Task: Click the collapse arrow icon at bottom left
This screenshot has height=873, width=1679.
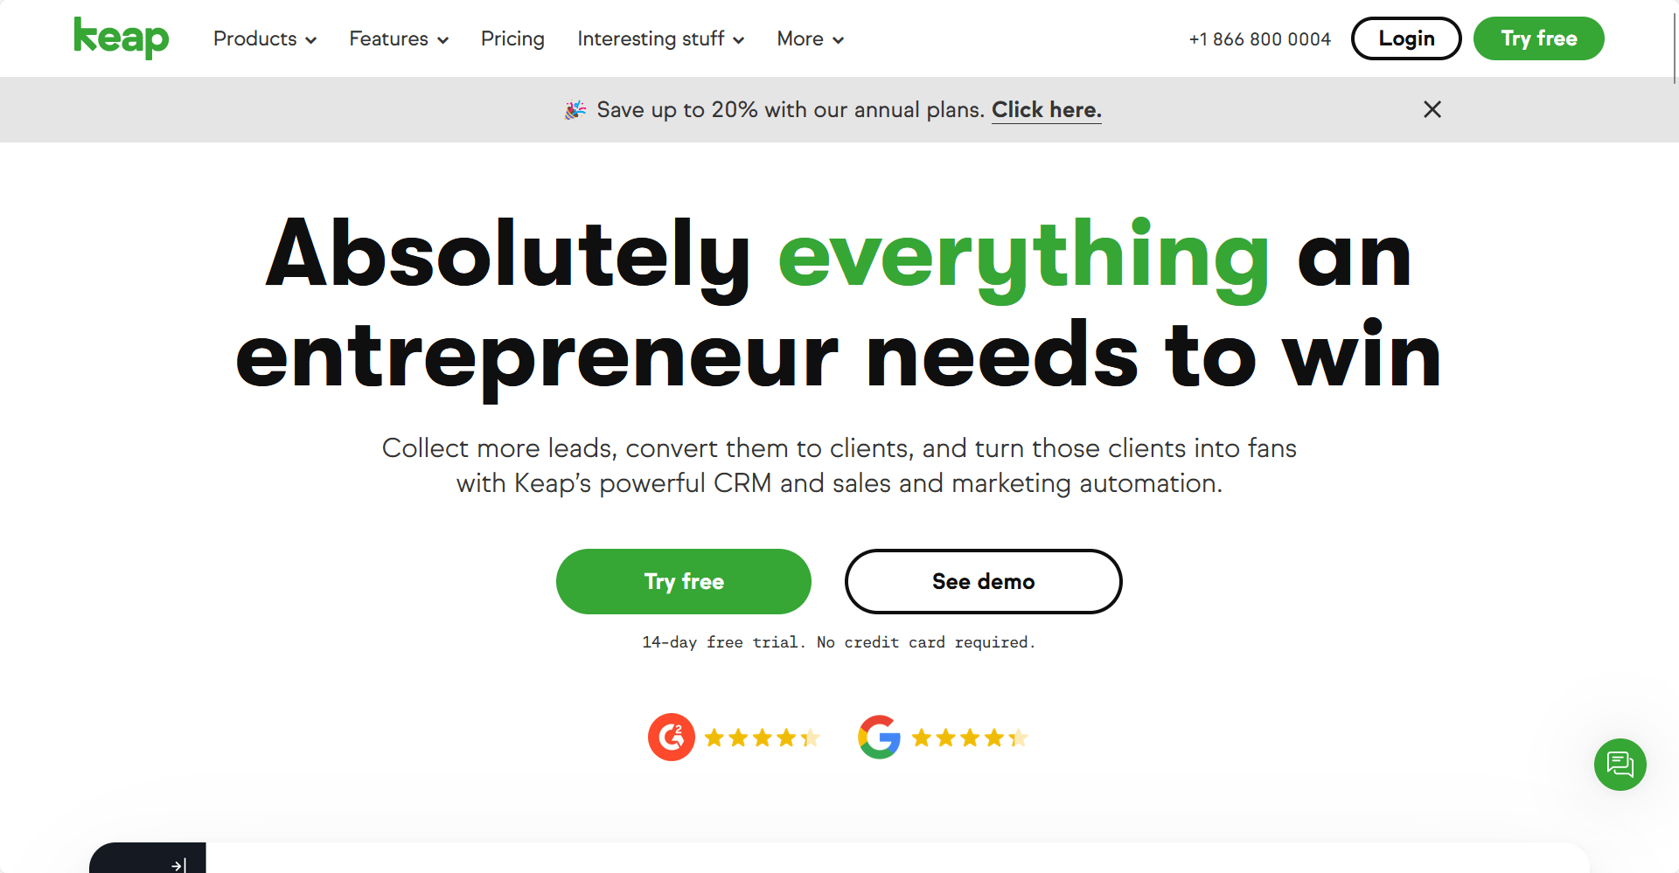Action: pos(178,865)
